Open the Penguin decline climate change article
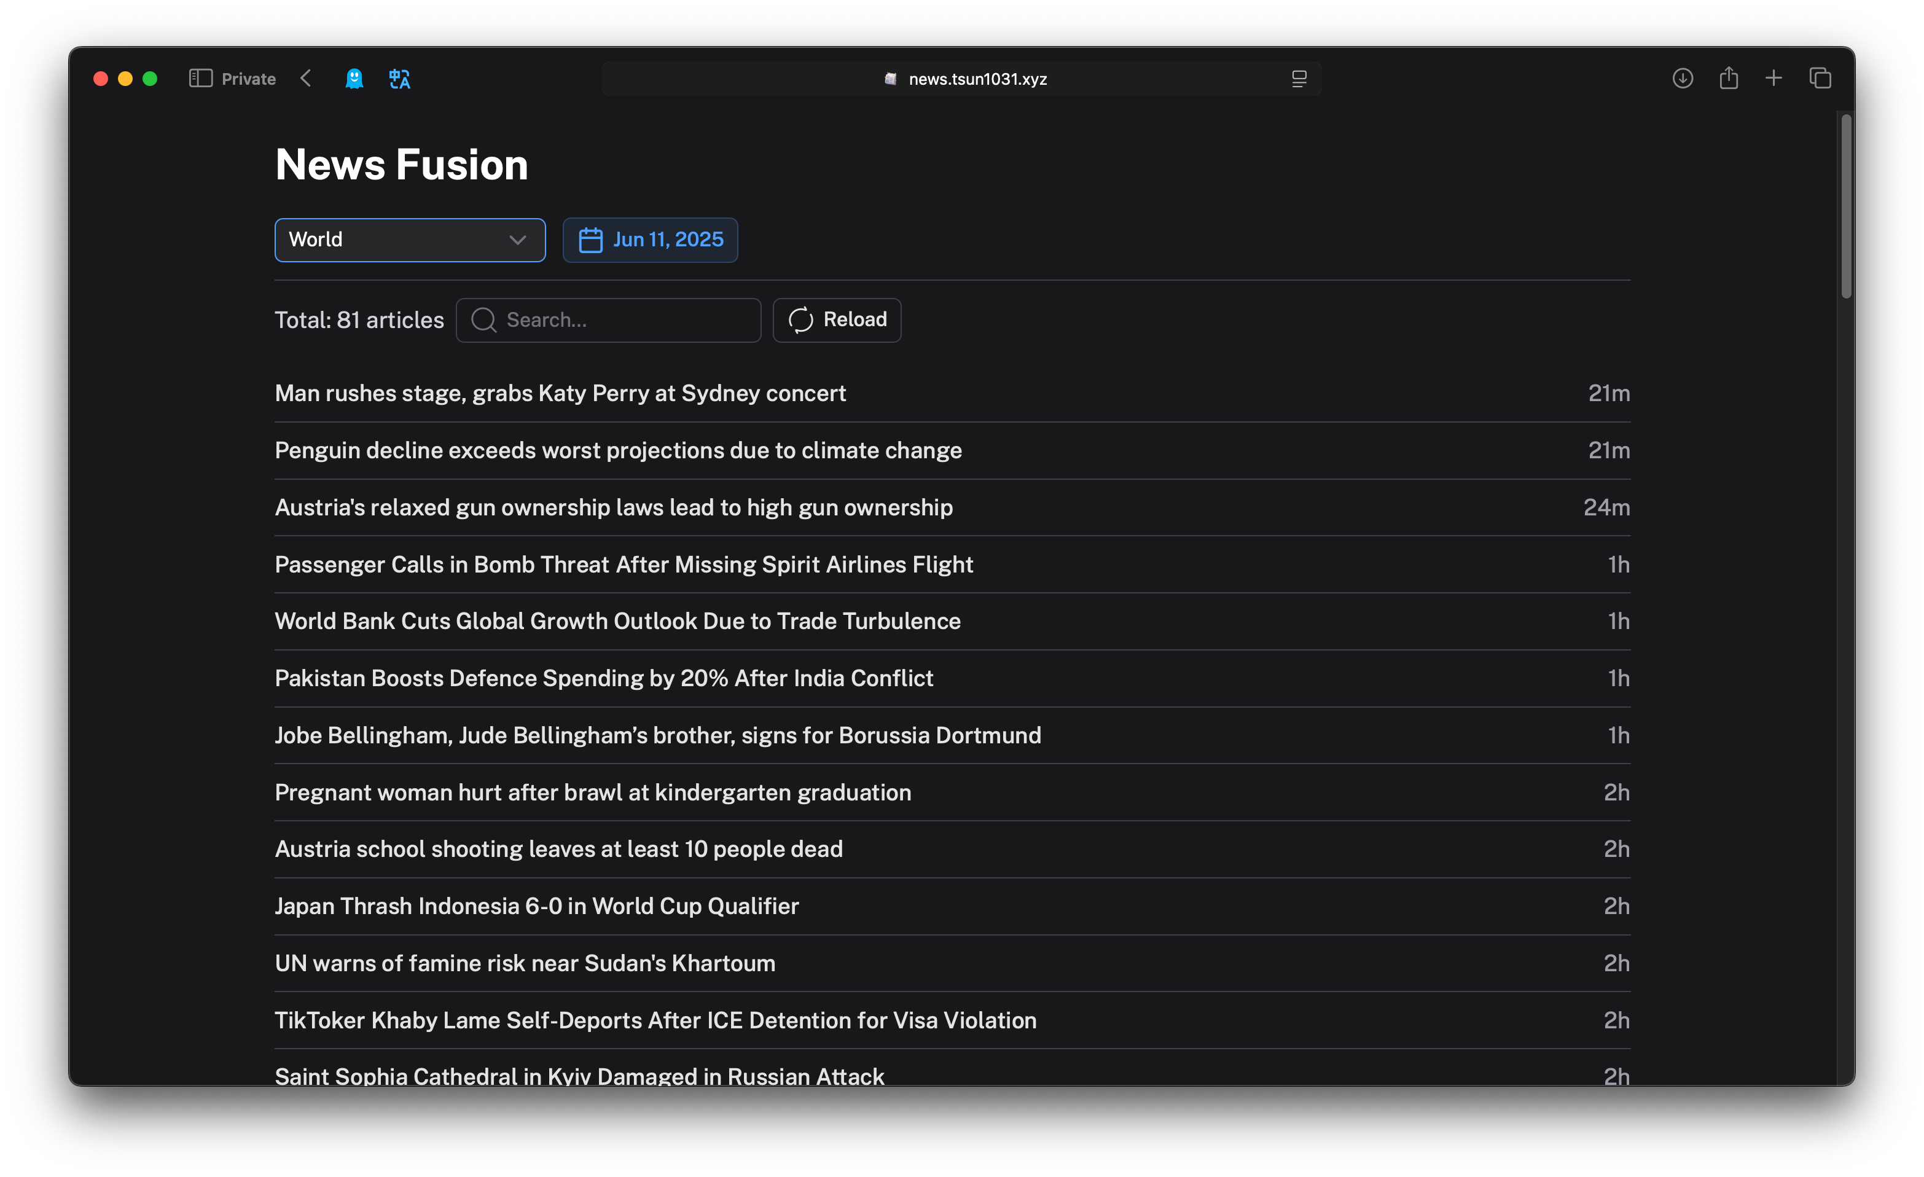 (x=617, y=451)
